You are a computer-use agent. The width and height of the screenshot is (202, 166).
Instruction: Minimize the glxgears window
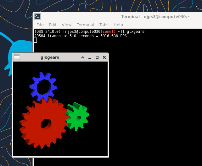tap(90, 57)
